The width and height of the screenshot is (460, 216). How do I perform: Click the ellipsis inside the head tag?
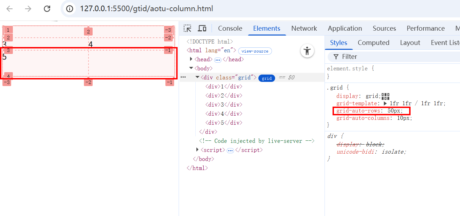click(218, 60)
